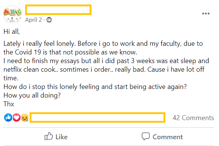Click the "Hi all," greeting line
The image size is (219, 146).
(x=12, y=32)
